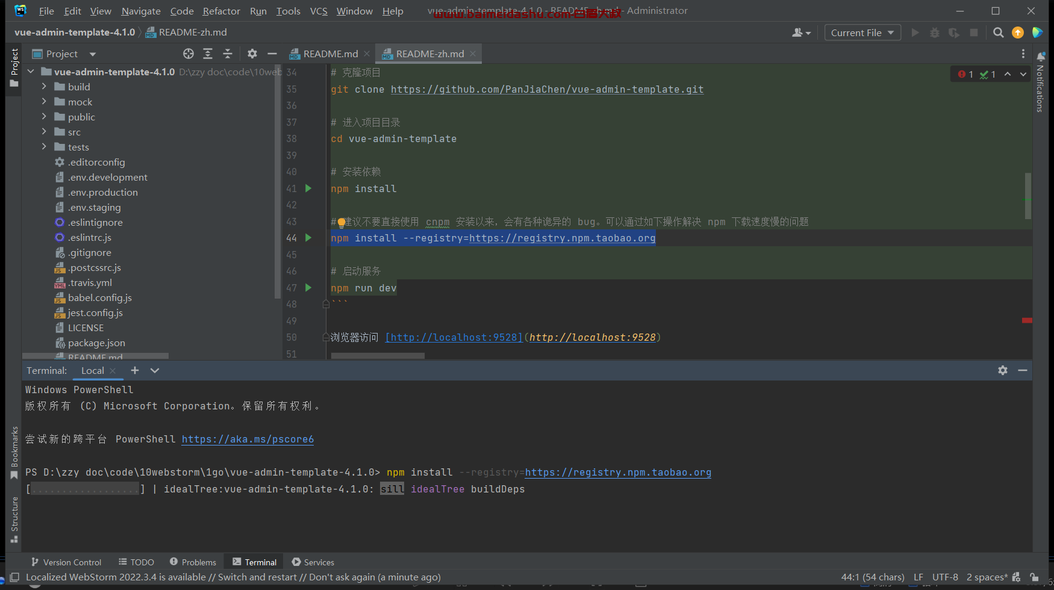Run with coverage icon in toolbar
The width and height of the screenshot is (1054, 590).
954,33
